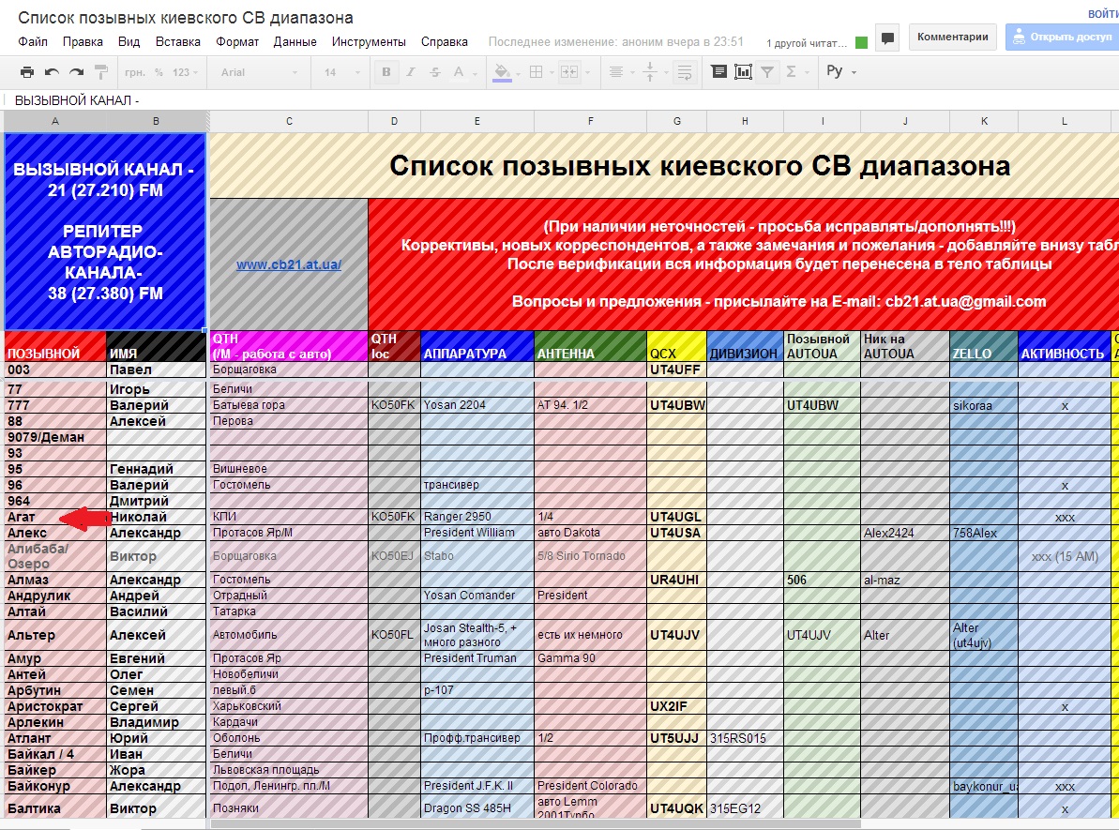The image size is (1119, 830).
Task: Insert a comment using the toolbar comment icon
Action: [x=718, y=72]
